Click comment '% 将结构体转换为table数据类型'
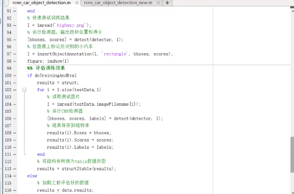The height and width of the screenshot is (194, 294). [71, 161]
